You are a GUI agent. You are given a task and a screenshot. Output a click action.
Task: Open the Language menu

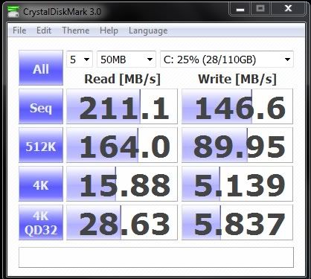click(x=148, y=31)
